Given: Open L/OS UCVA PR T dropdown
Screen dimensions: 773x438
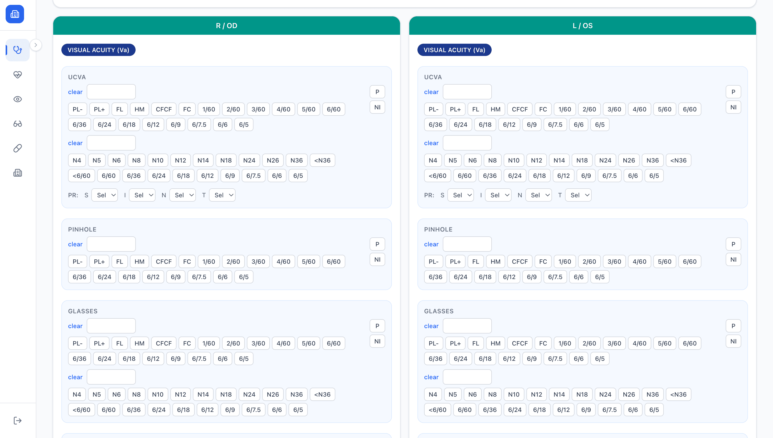Looking at the screenshot, I should (x=578, y=195).
